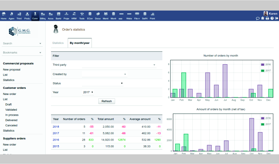Click New proposal in the sidebar
This screenshot has width=279, height=164.
12,69
